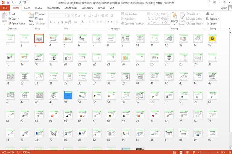
Task: Click the zoom out minus button
Action: click(x=199, y=152)
